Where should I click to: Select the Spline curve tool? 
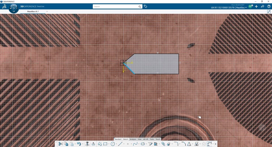(135, 144)
